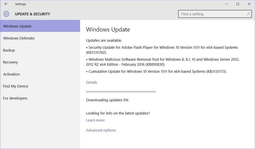Viewport: 255px width, 149px height.
Task: Click the search magnifier icon
Action: tap(248, 14)
